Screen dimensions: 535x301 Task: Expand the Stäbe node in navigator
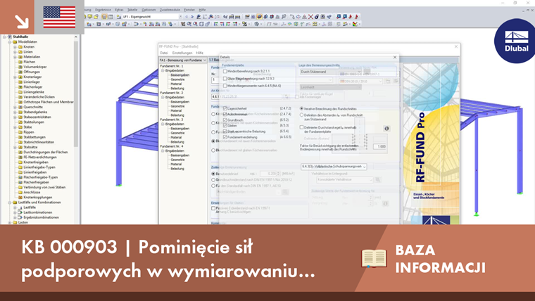15,127
